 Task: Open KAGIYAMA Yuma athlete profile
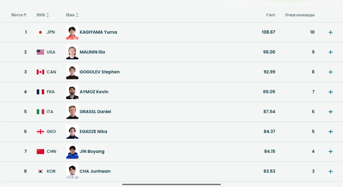tap(98, 32)
